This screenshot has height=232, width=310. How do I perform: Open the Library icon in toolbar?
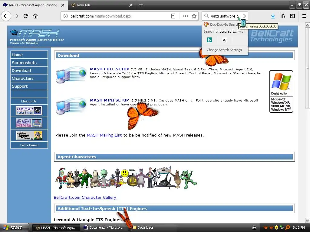283,16
